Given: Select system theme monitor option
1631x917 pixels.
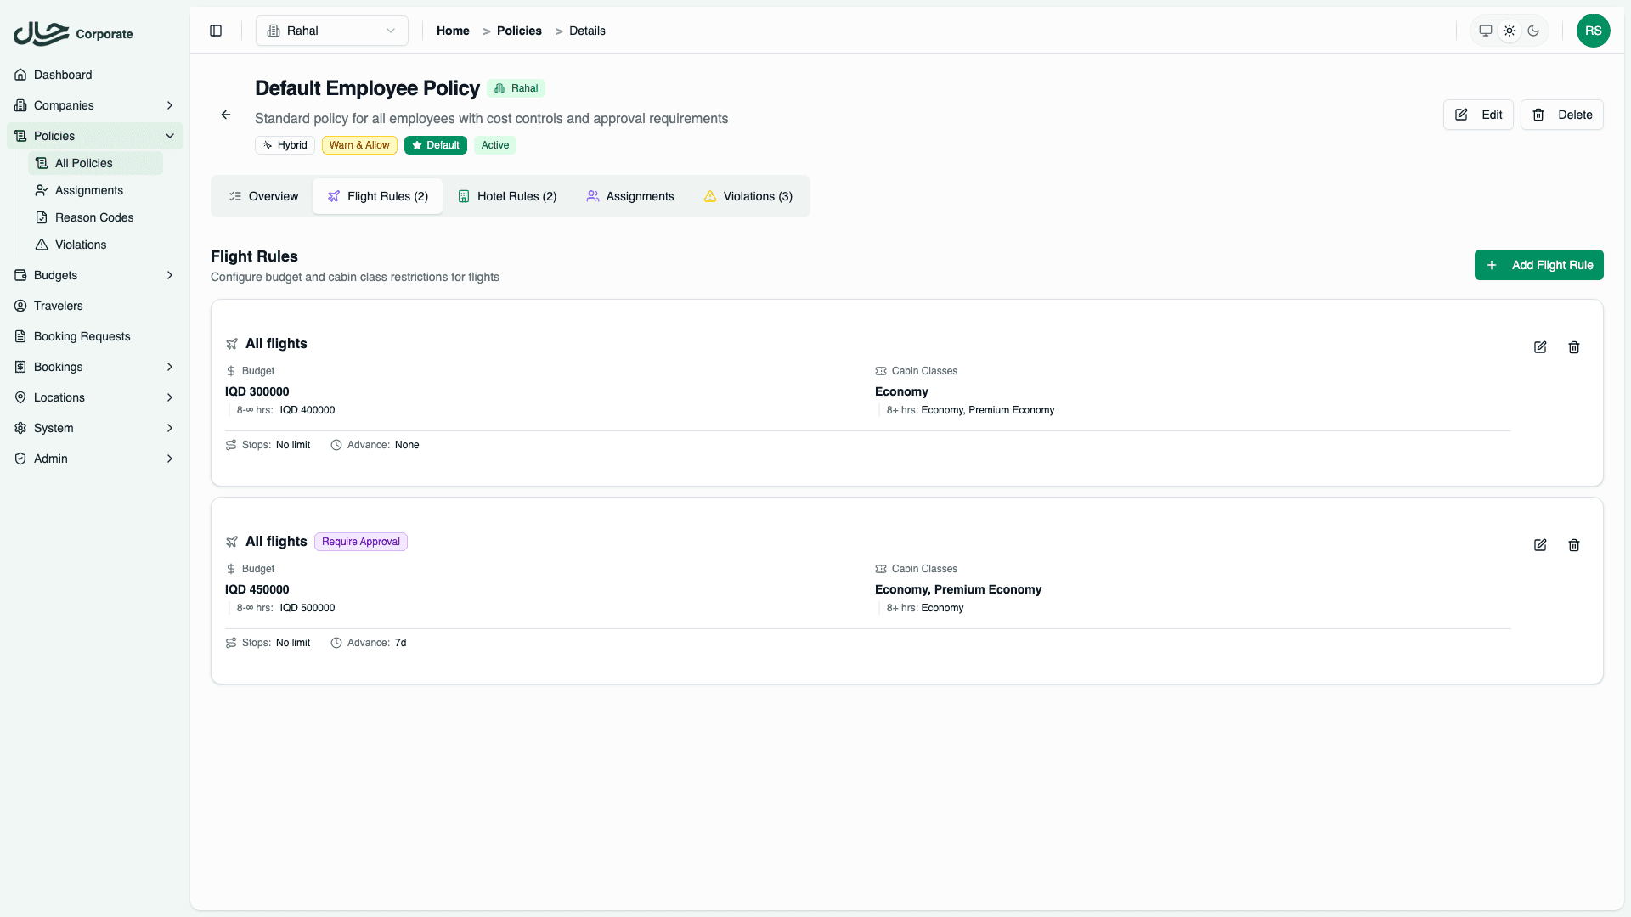Looking at the screenshot, I should [1486, 31].
